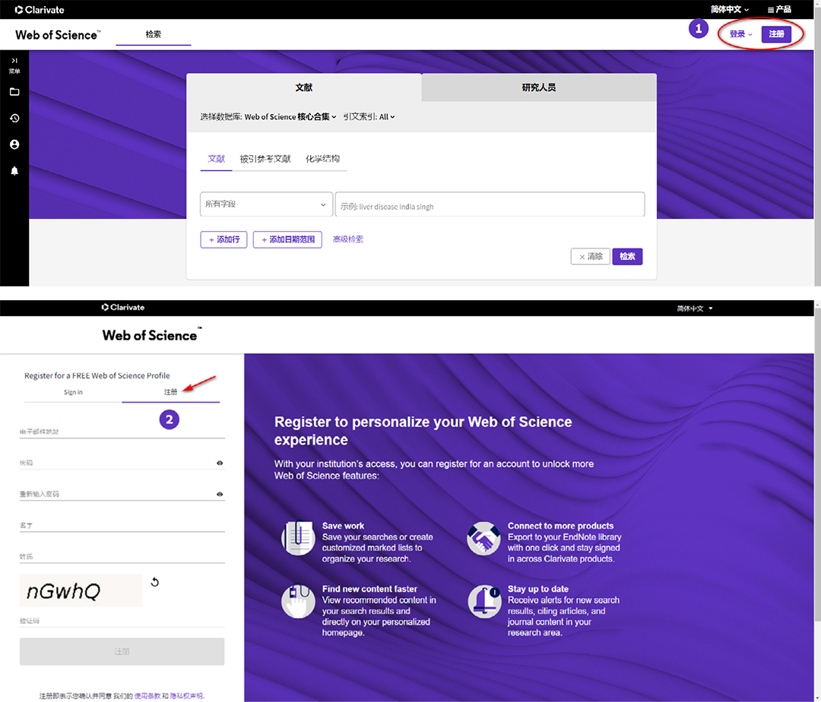Viewport: 821px width, 702px height.
Task: Click the 验证码 captcha code field
Action: tap(122, 621)
